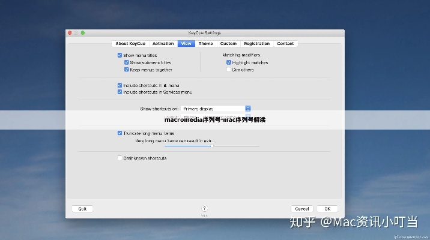Image resolution: width=430 pixels, height=240 pixels.
Task: Disable Truncate long menu items
Action: 120,133
